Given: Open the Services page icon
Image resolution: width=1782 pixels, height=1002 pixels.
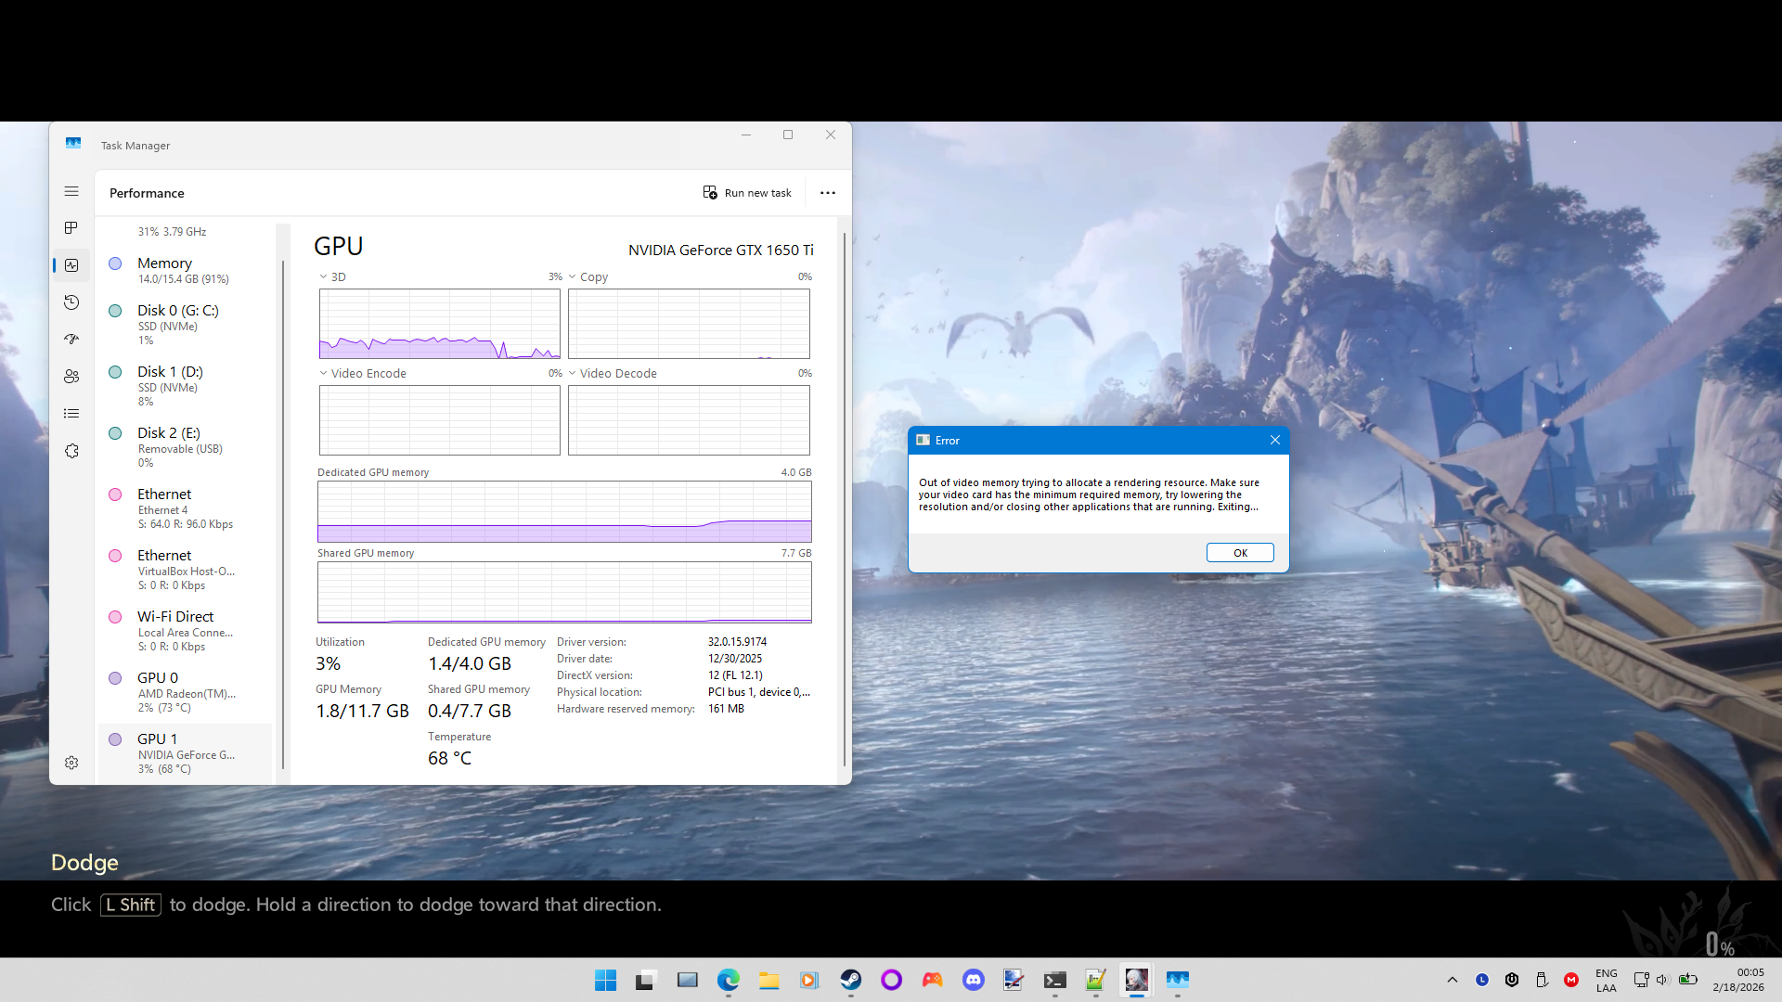Looking at the screenshot, I should (x=71, y=451).
